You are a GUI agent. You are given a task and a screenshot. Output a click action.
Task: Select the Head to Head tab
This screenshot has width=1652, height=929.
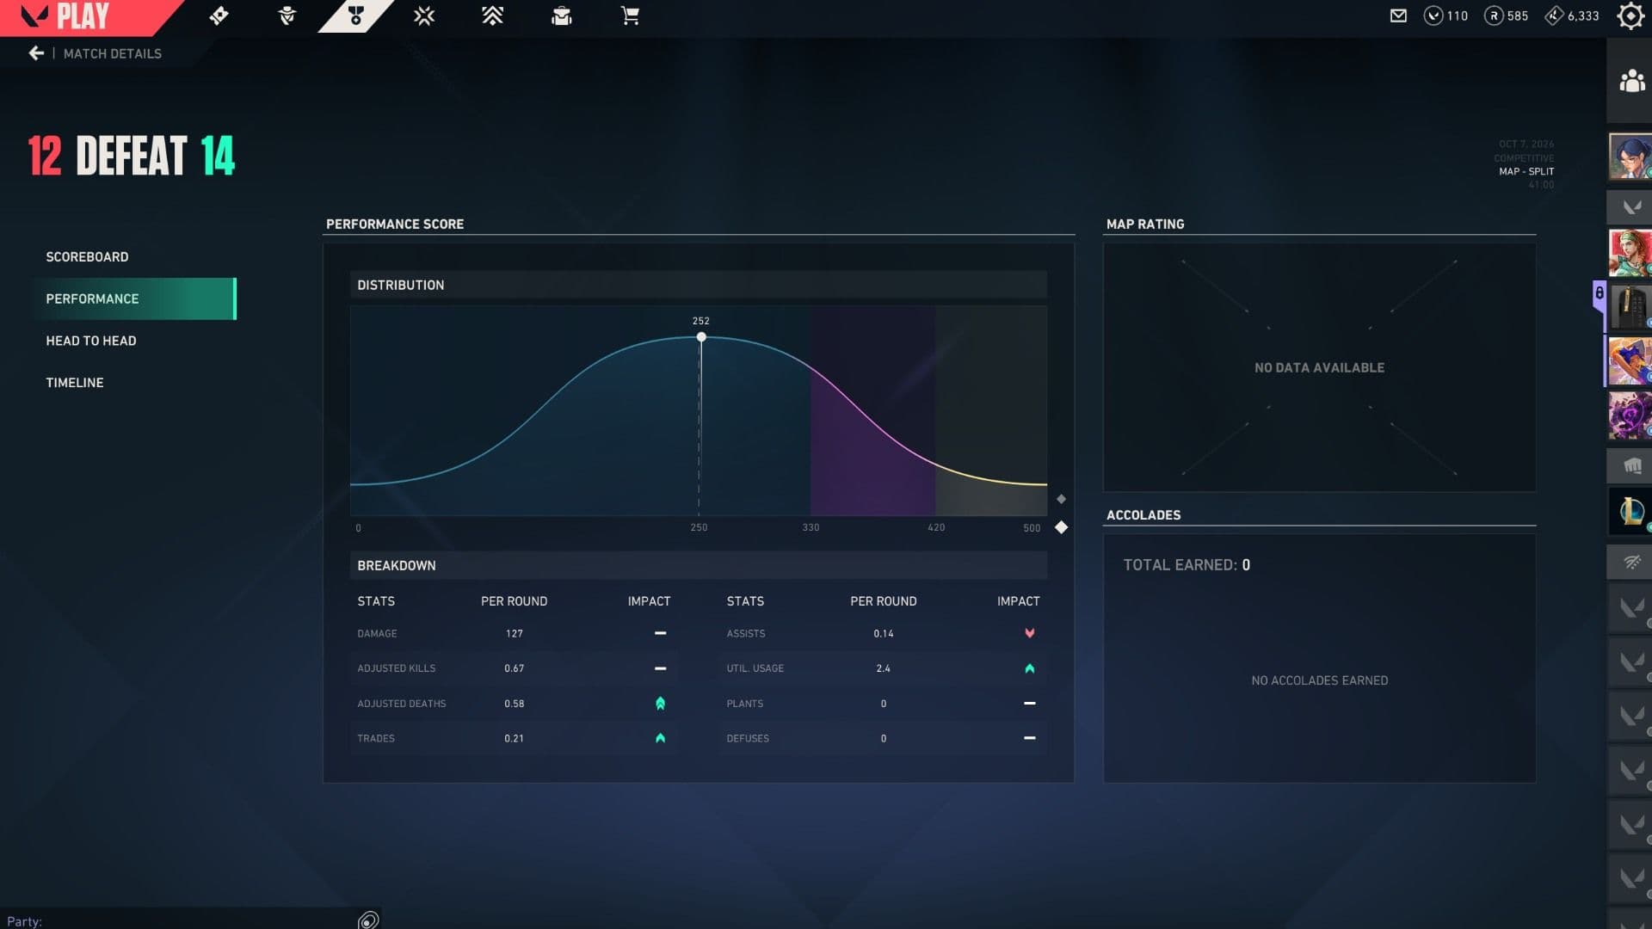(x=91, y=341)
